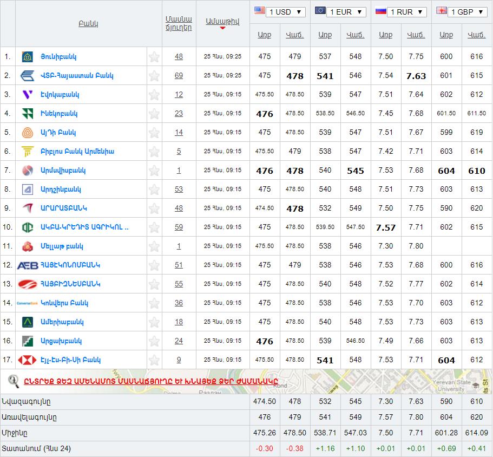Click the HSBC red hexagon logo
Screen dimensions: 493x457
27,360
